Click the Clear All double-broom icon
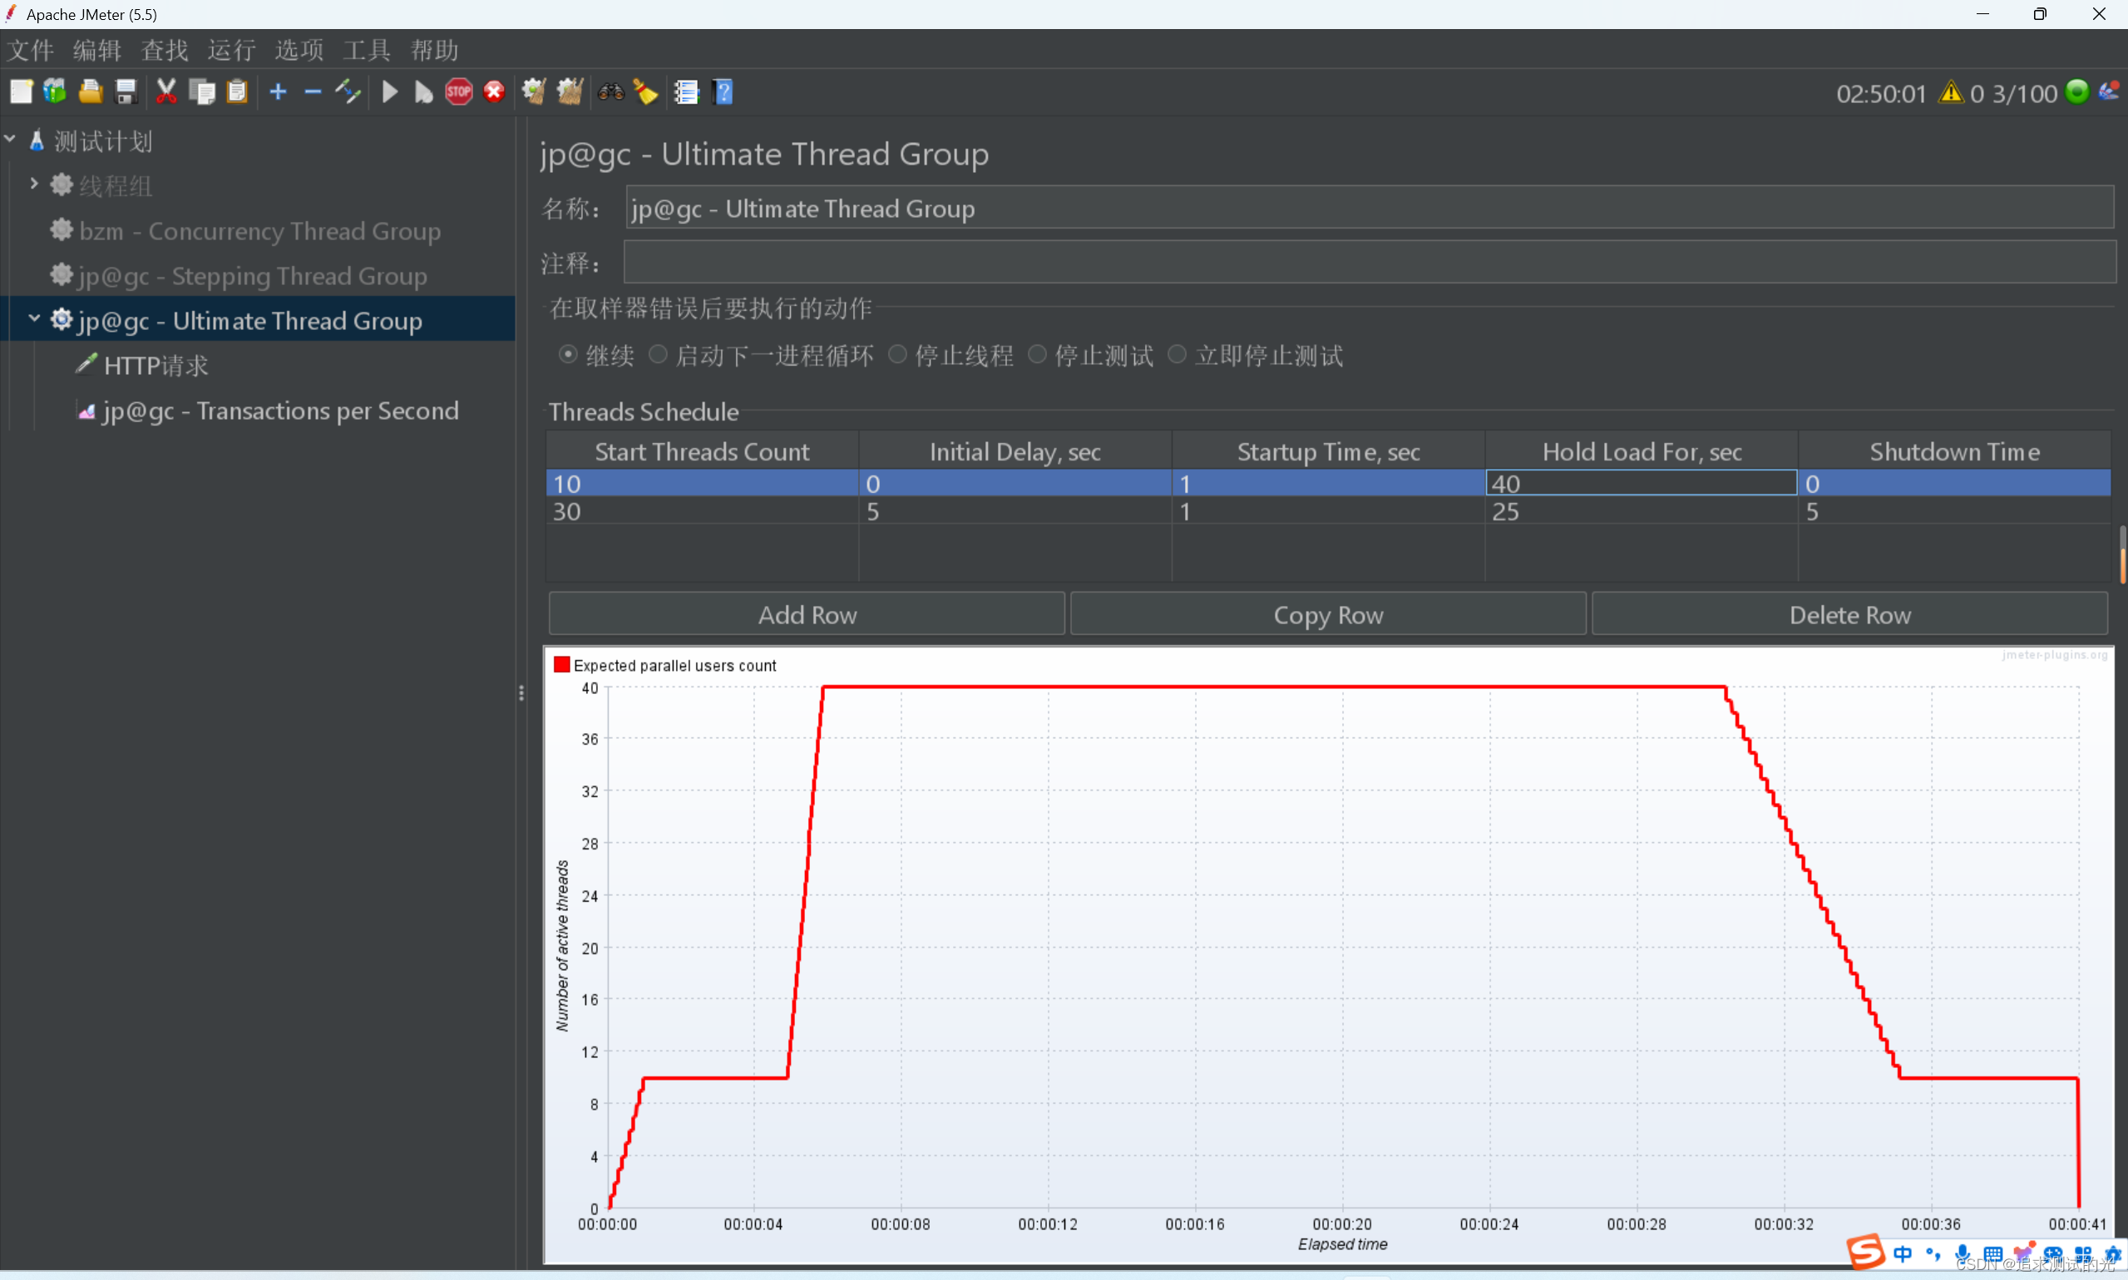Viewport: 2128px width, 1280px height. (x=570, y=91)
